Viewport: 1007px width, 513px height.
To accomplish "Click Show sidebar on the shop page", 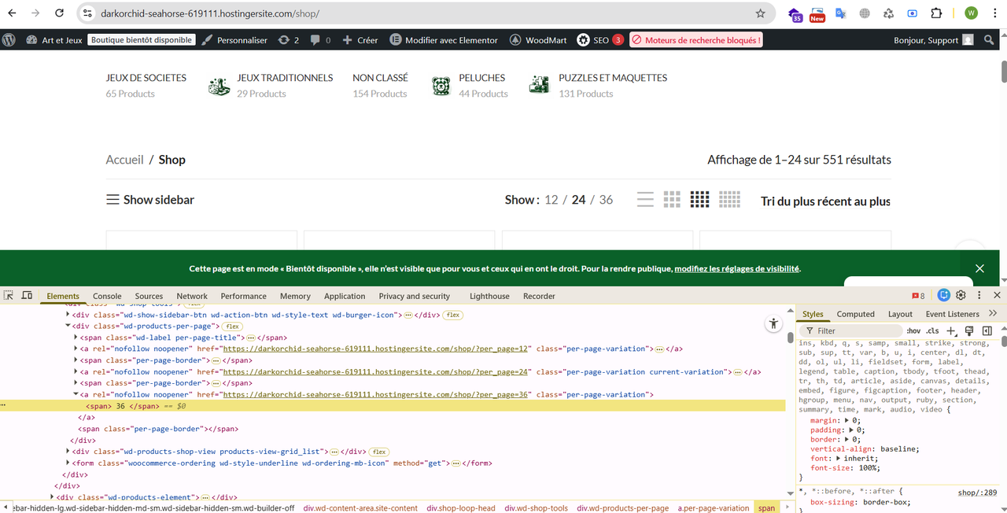I will [150, 200].
